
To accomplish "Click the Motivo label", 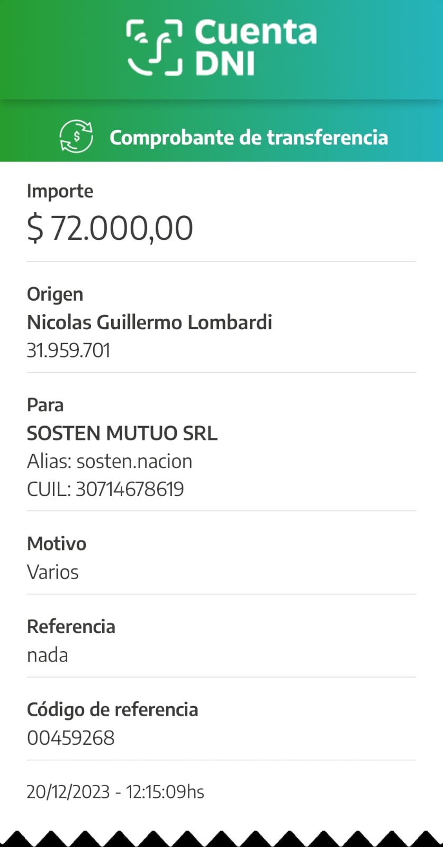I will pos(57,544).
